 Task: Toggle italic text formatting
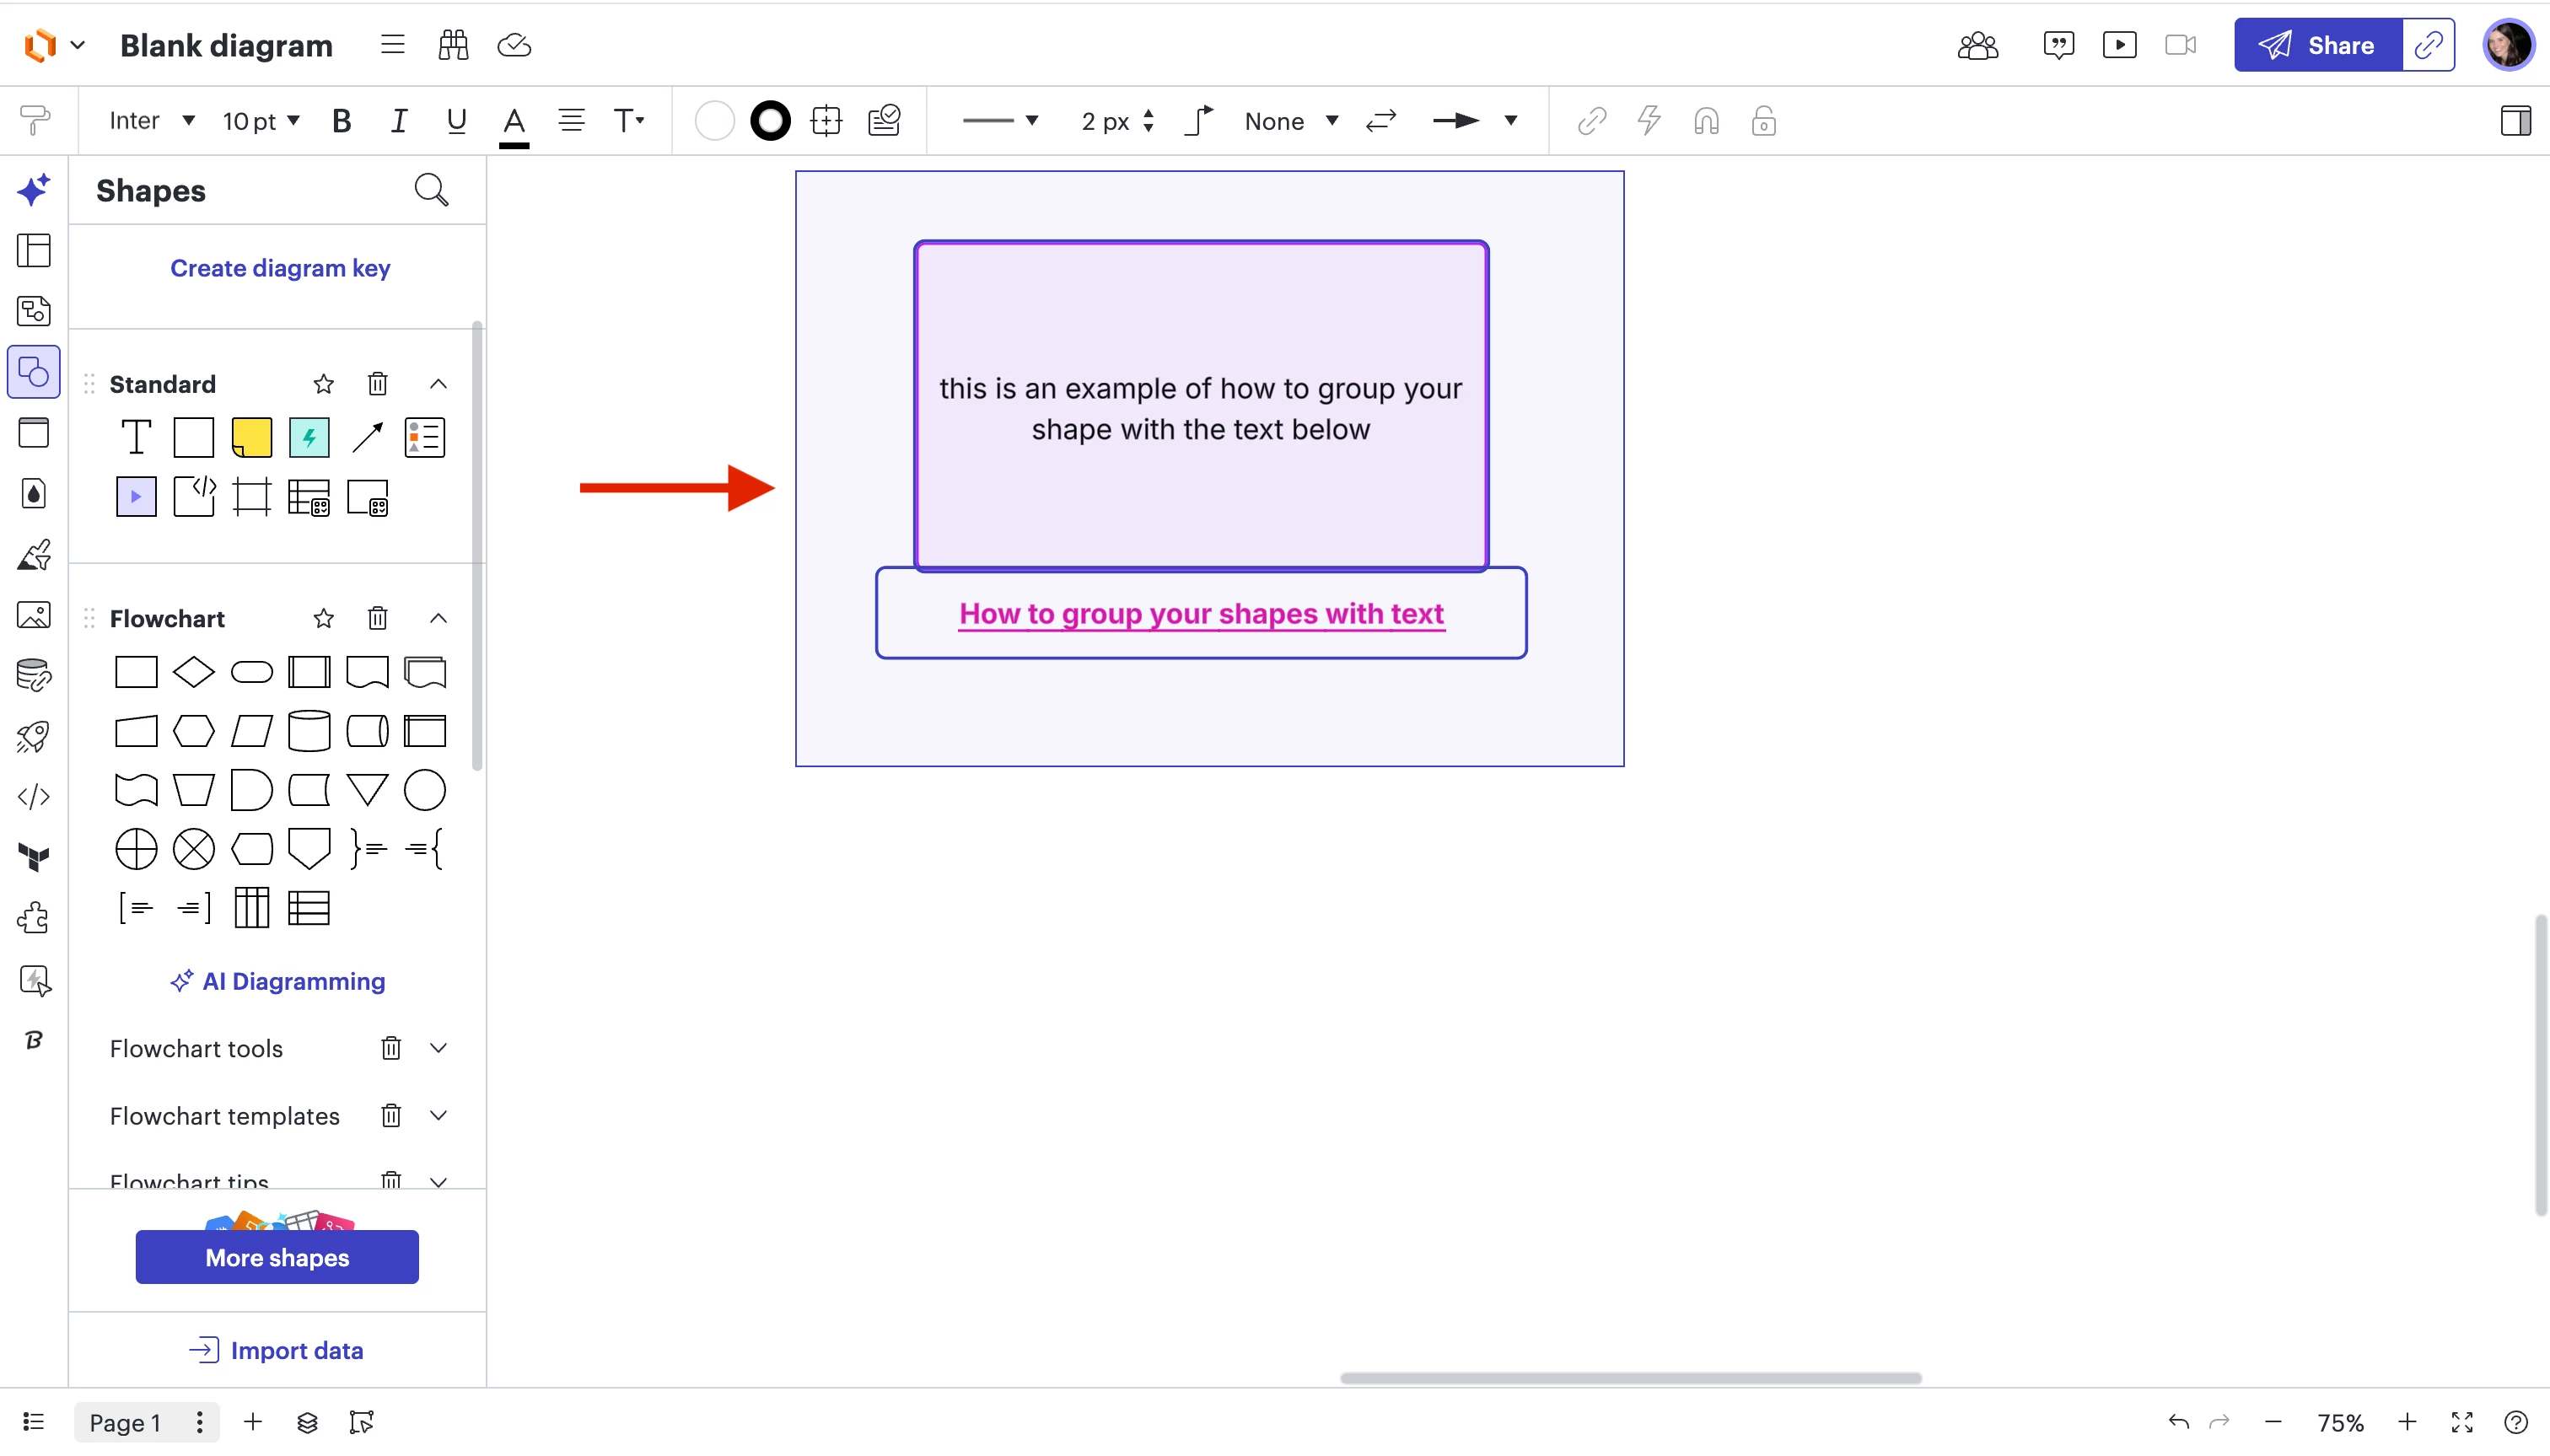(398, 121)
